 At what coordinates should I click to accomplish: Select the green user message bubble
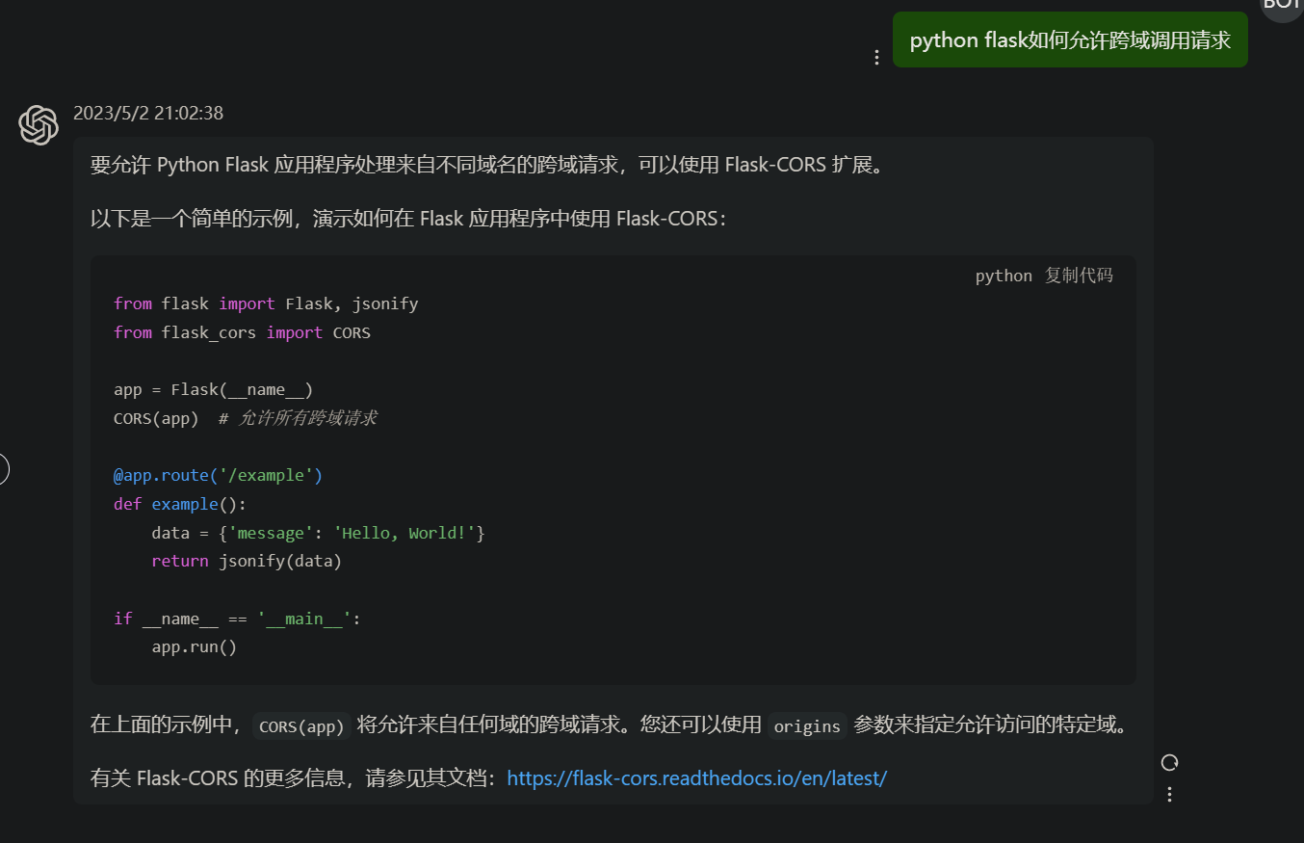point(1070,40)
